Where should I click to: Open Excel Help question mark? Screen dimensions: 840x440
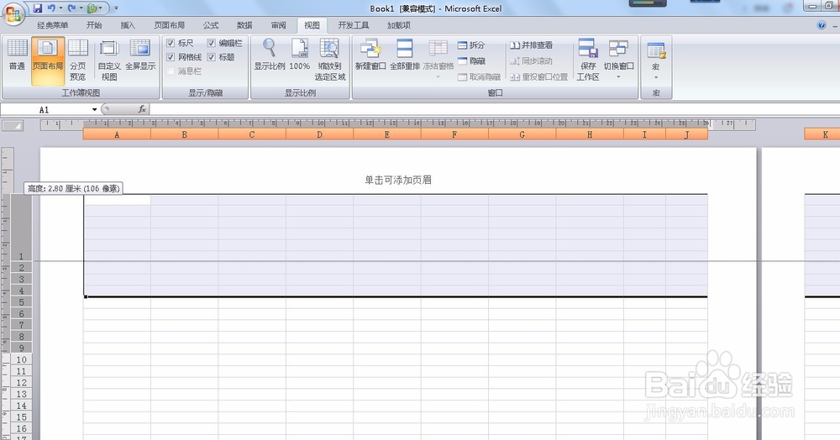(x=822, y=25)
